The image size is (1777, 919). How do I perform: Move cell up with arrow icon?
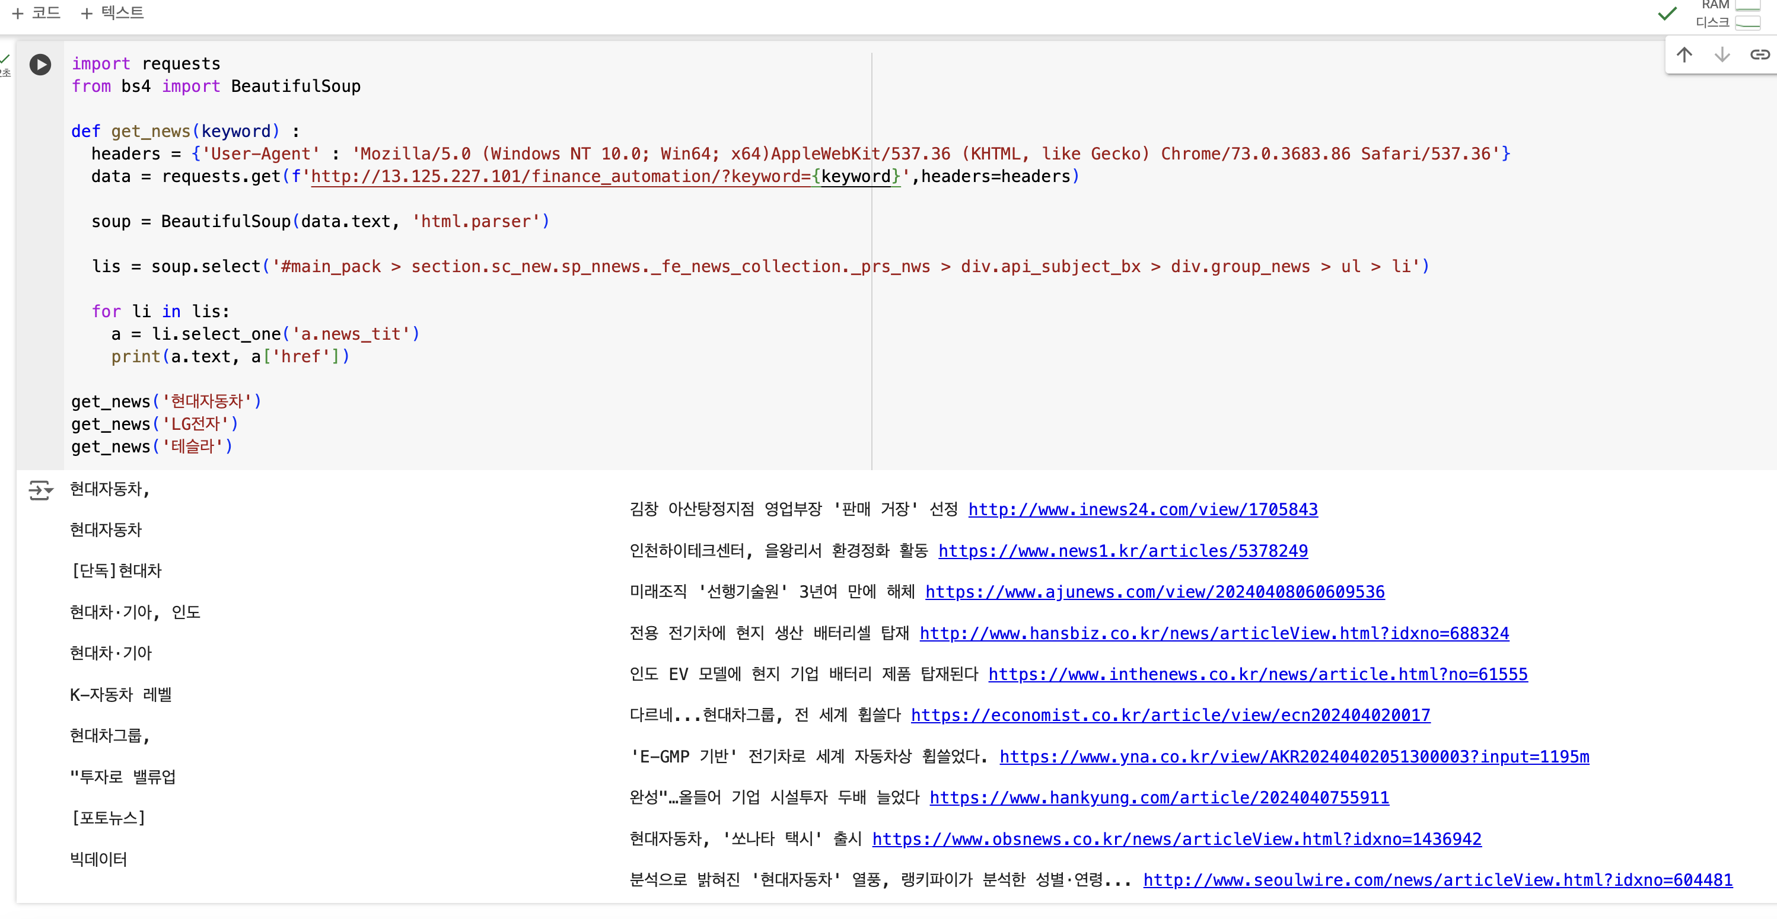click(1684, 55)
